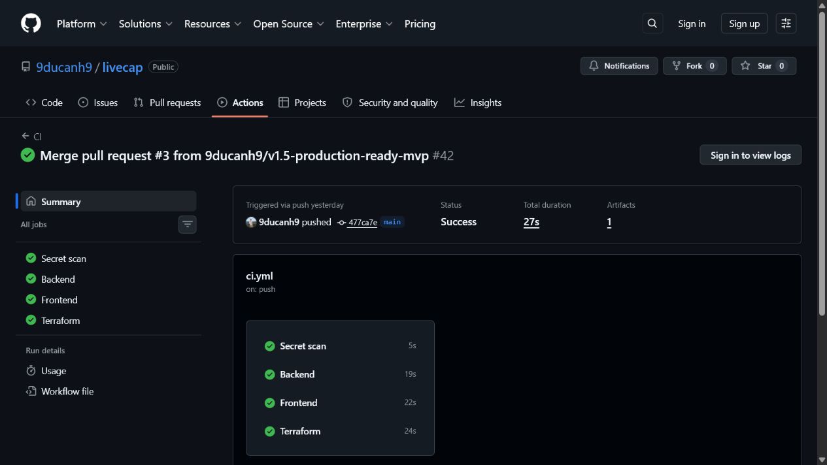
Task: Select Summary in the sidebar
Action: coord(109,201)
